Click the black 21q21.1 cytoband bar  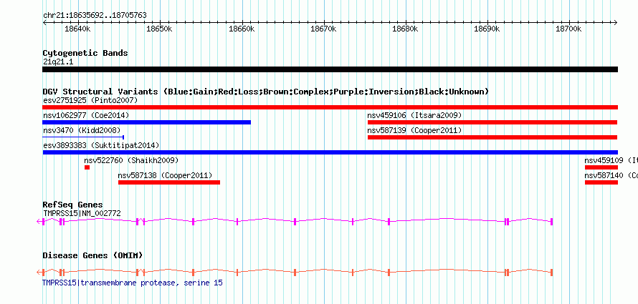tap(330, 69)
